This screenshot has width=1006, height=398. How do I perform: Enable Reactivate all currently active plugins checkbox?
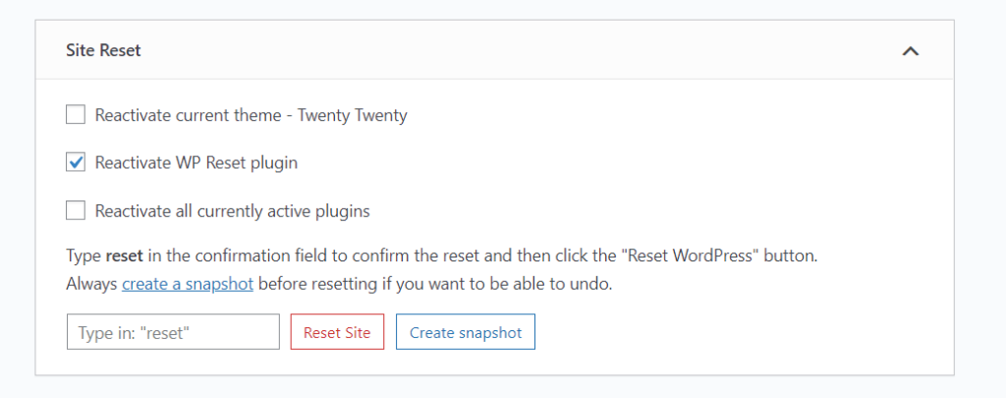coord(76,210)
